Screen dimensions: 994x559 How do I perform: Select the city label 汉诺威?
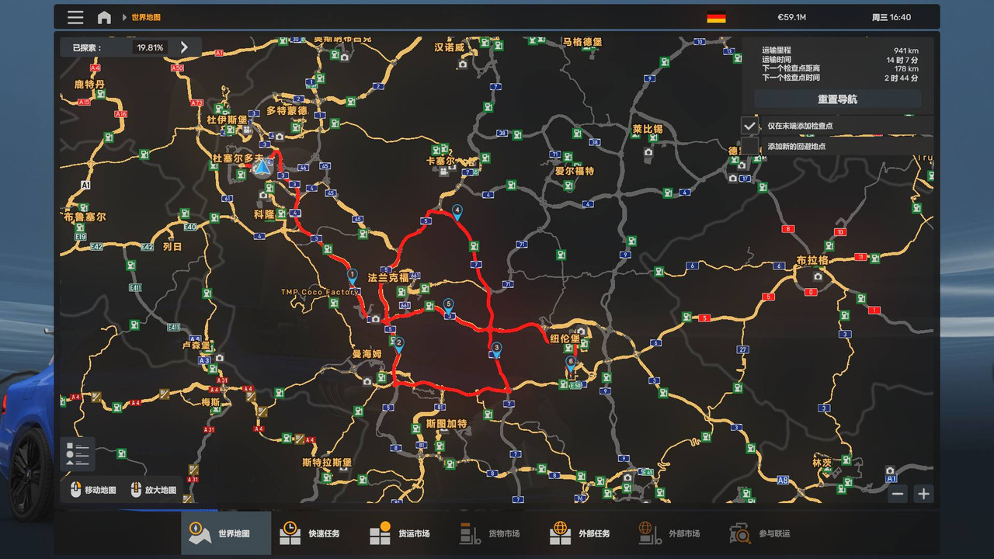click(x=449, y=47)
